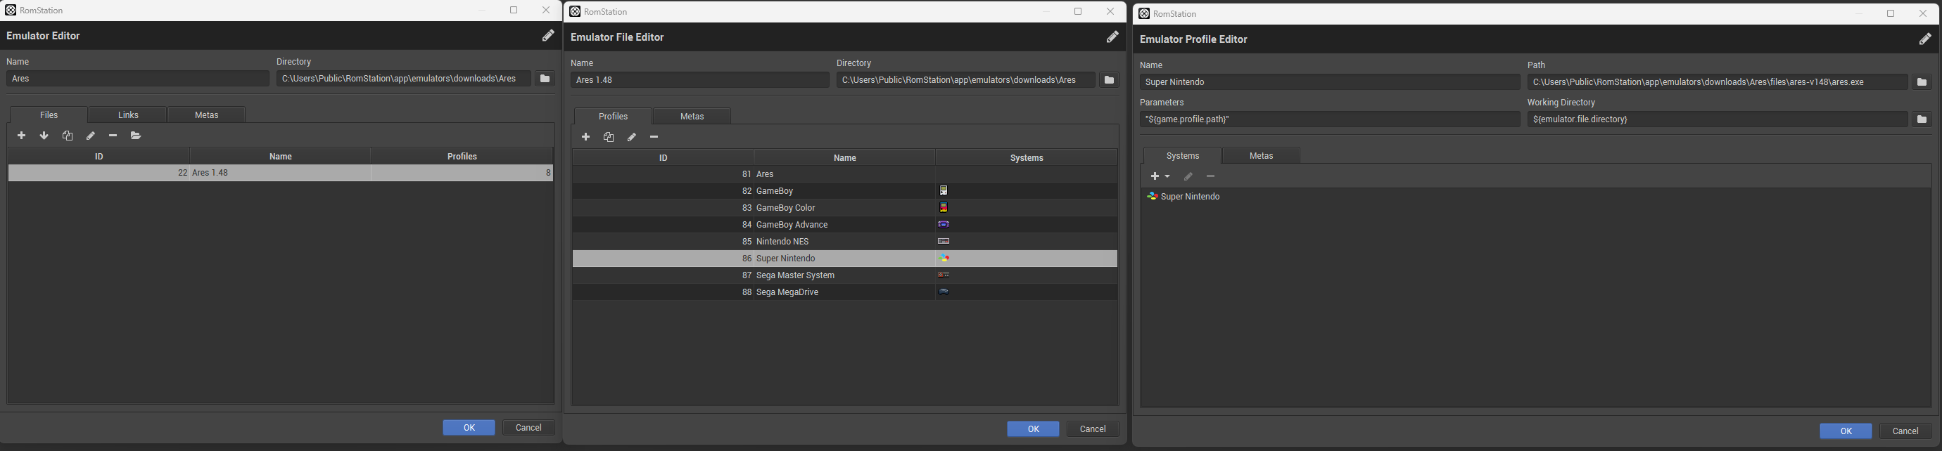1942x451 pixels.
Task: Select profile row 81 Ares
Action: (844, 174)
